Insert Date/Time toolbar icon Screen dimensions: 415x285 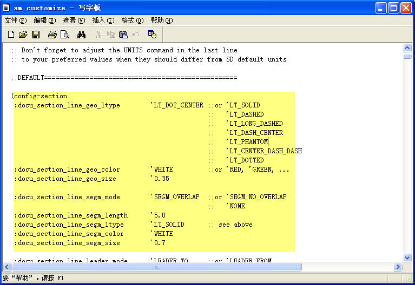pos(152,35)
